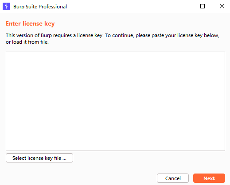The width and height of the screenshot is (230, 185).
Task: Proceed with the orange Next button
Action: 209,178
